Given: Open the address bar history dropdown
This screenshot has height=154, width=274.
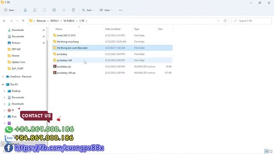Looking at the screenshot, I should point(218,21).
